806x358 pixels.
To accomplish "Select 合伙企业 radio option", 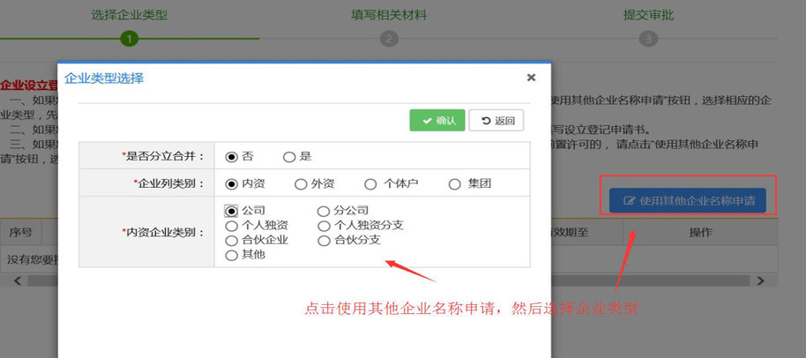I will [232, 240].
